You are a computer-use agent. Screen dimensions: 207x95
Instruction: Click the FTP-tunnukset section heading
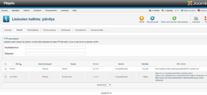pos(11,39)
